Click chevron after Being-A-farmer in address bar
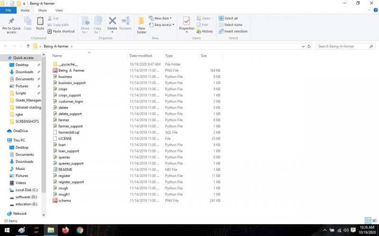The width and height of the screenshot is (379, 236). click(72, 46)
